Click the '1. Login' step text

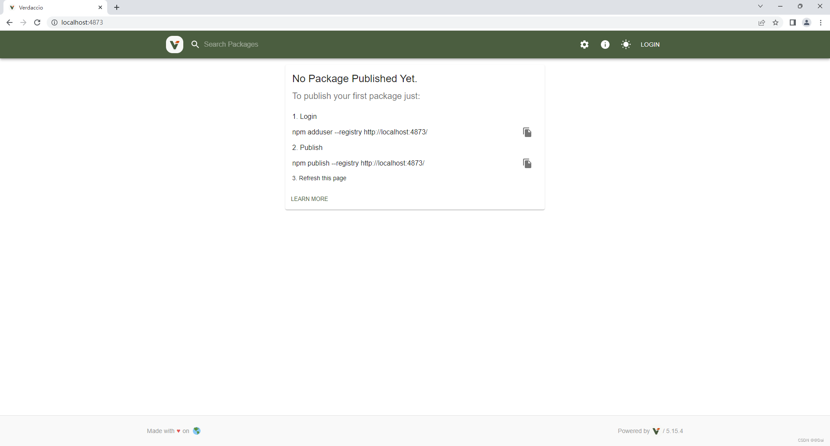pos(304,117)
